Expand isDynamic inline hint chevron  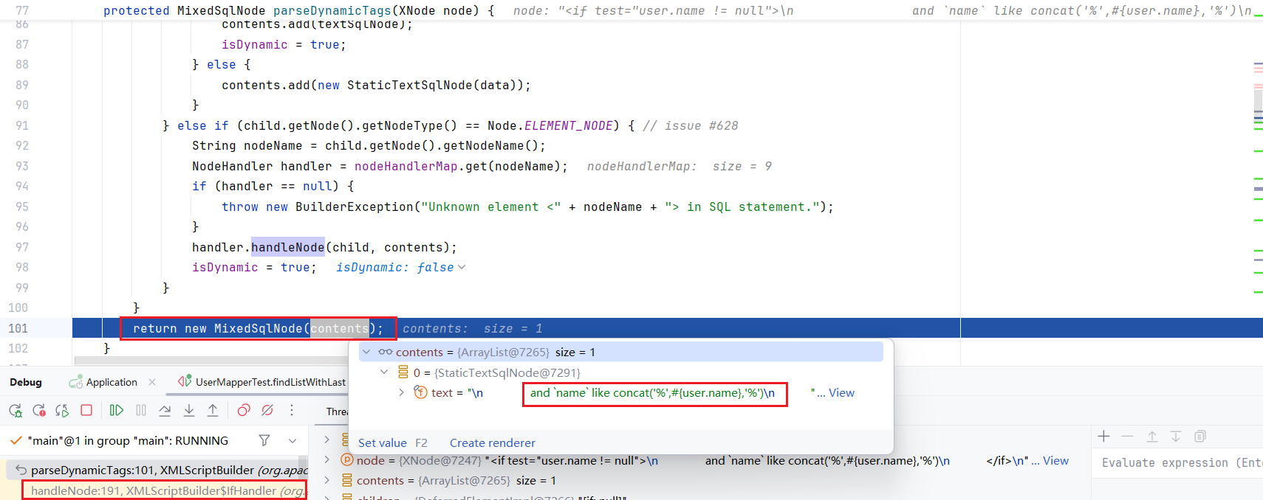(462, 267)
